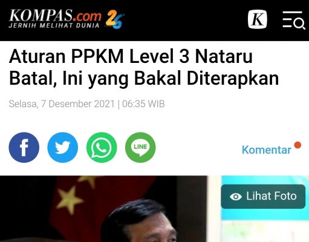Click the 26th anniversary badge
The width and height of the screenshot is (309, 242).
tap(114, 19)
